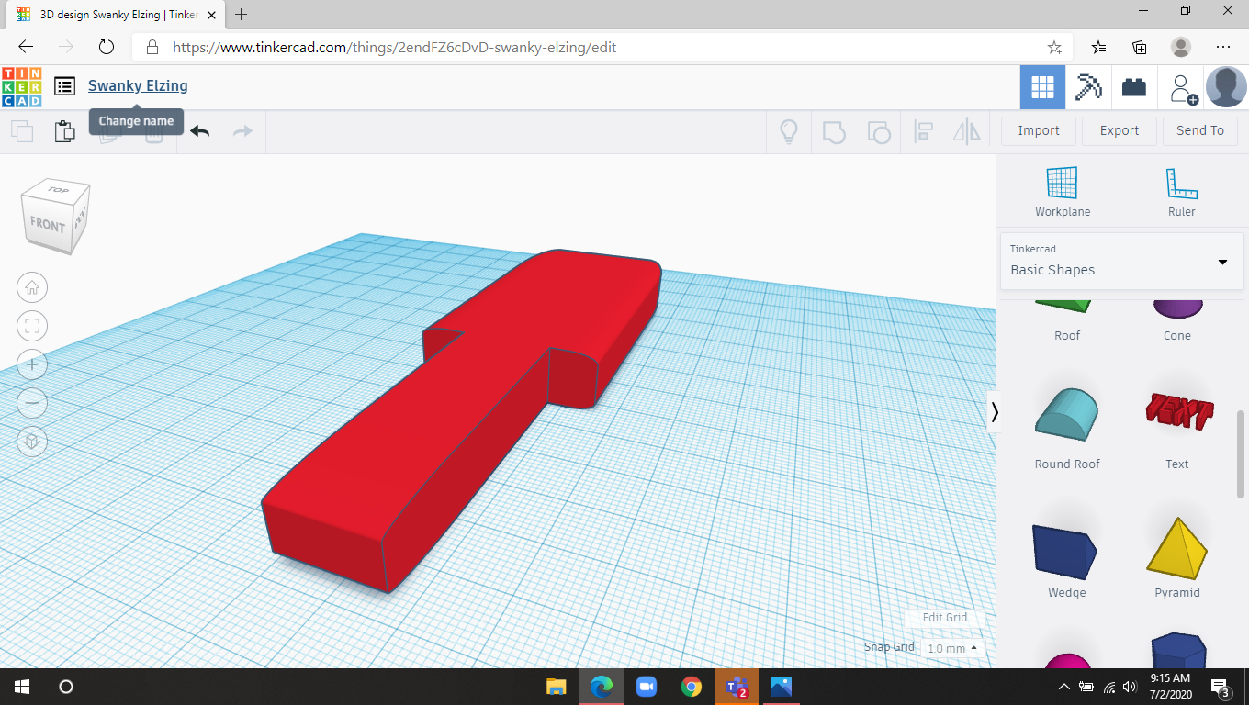Zoom in with the plus button
1249x705 pixels.
point(32,364)
